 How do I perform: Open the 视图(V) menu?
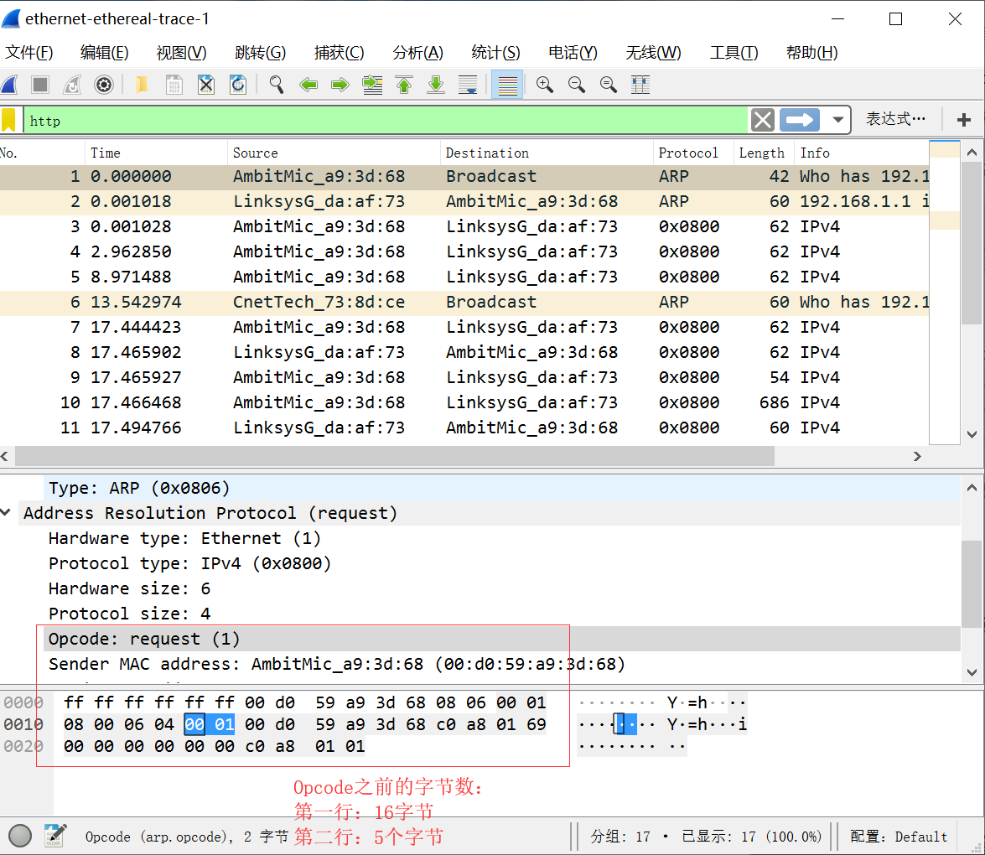[x=182, y=53]
